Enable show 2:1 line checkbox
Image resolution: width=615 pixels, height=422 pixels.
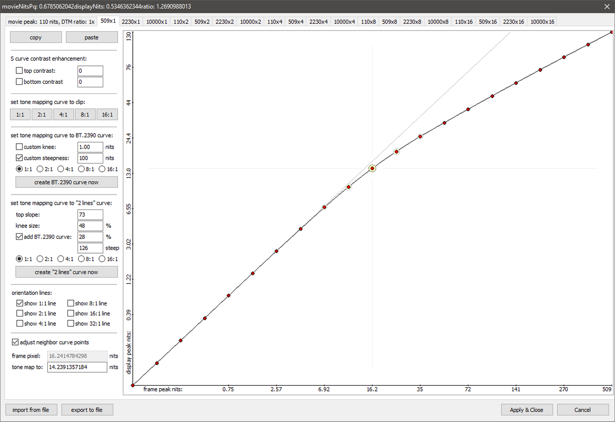(x=19, y=313)
